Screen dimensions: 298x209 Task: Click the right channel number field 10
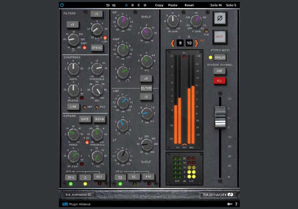(189, 43)
